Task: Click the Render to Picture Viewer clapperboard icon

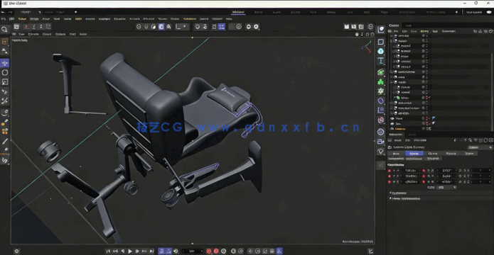Action: pyautogui.click(x=354, y=27)
